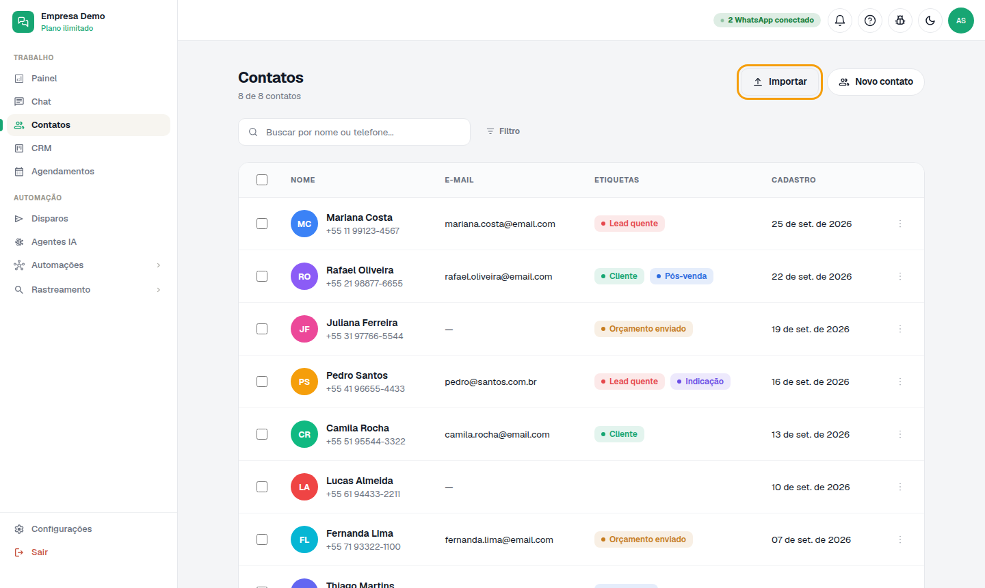The width and height of the screenshot is (985, 588).
Task: Open Disparos in the sidebar
Action: pos(88,219)
